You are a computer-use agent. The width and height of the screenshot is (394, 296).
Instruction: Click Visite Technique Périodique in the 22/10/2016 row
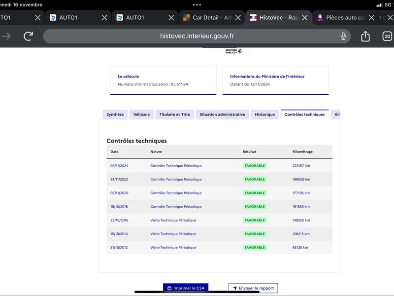[173, 220]
